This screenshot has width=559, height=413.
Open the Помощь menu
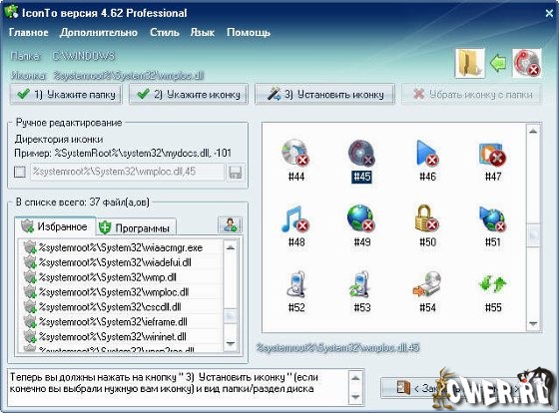point(249,33)
